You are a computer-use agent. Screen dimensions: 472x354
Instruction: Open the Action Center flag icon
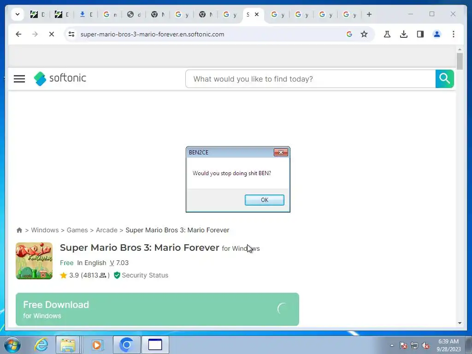(403, 346)
